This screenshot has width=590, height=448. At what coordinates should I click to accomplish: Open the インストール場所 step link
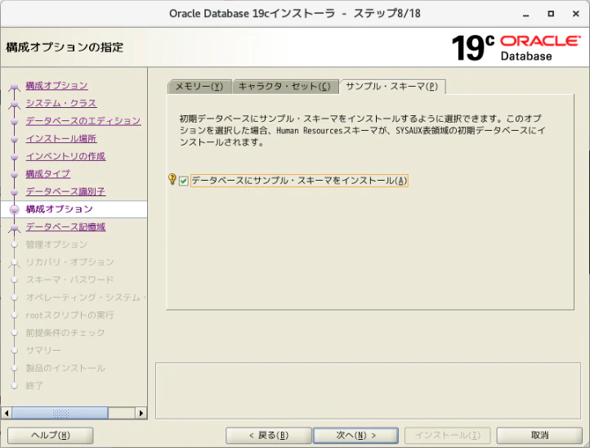tap(61, 138)
